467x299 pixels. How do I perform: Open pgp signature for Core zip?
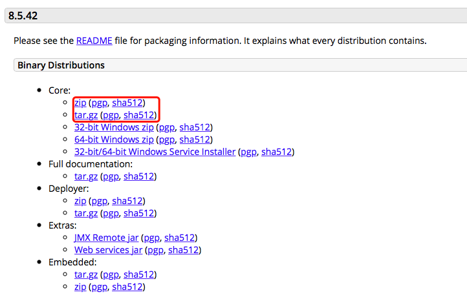tap(99, 103)
